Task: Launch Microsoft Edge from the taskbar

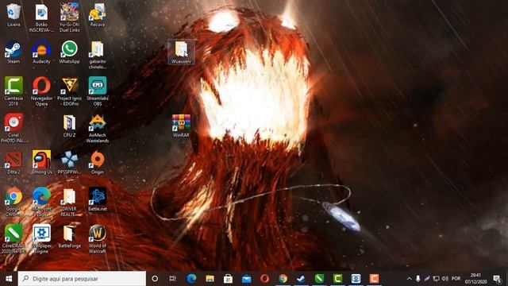Action: [191, 279]
